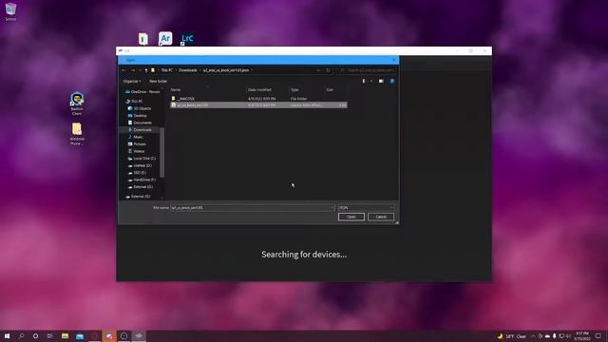
Task: Open HardDrive (F:) in navigation pane
Action: 142,180
